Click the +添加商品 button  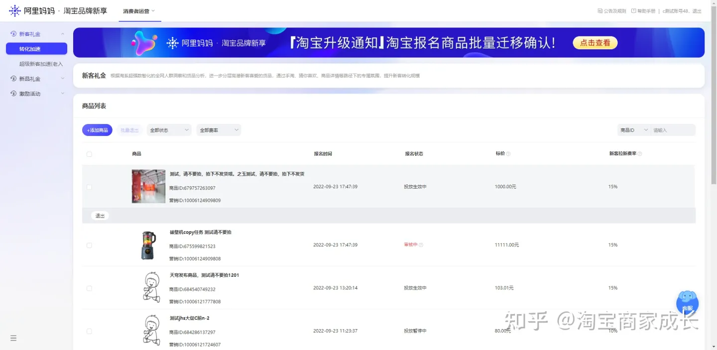pyautogui.click(x=97, y=130)
